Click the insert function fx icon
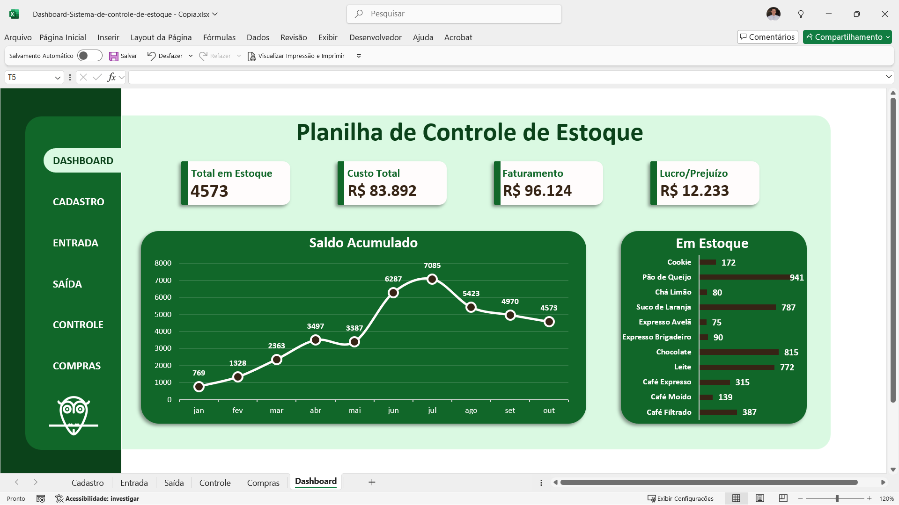 (111, 77)
